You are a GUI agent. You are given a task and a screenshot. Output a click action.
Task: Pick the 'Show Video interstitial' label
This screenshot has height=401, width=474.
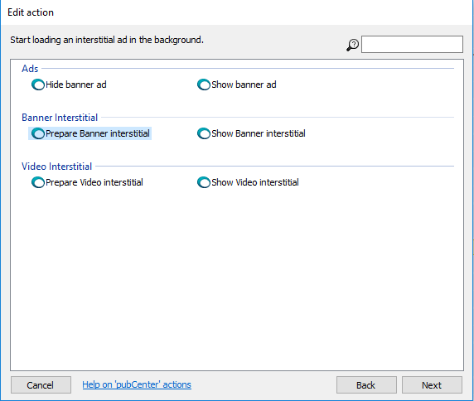255,182
